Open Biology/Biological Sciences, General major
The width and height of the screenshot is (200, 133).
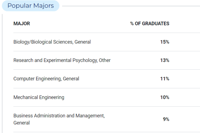[x=52, y=42]
